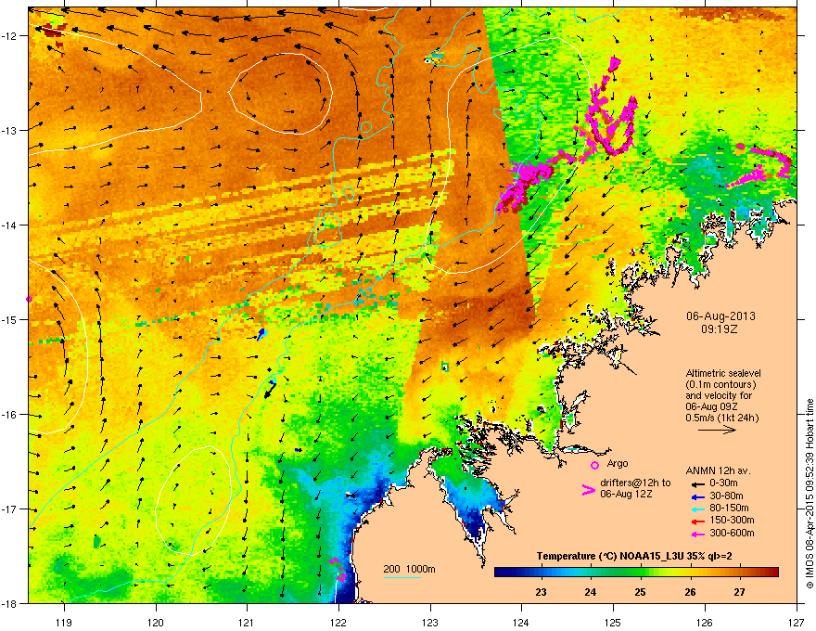Viewport: 816px width, 631px height.
Task: Click the IMOS copyright timestamp text
Action: 810,494
